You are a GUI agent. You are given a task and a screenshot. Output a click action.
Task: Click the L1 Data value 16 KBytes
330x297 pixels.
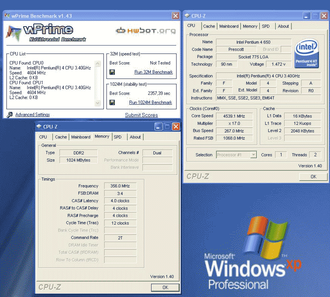tap(302, 116)
